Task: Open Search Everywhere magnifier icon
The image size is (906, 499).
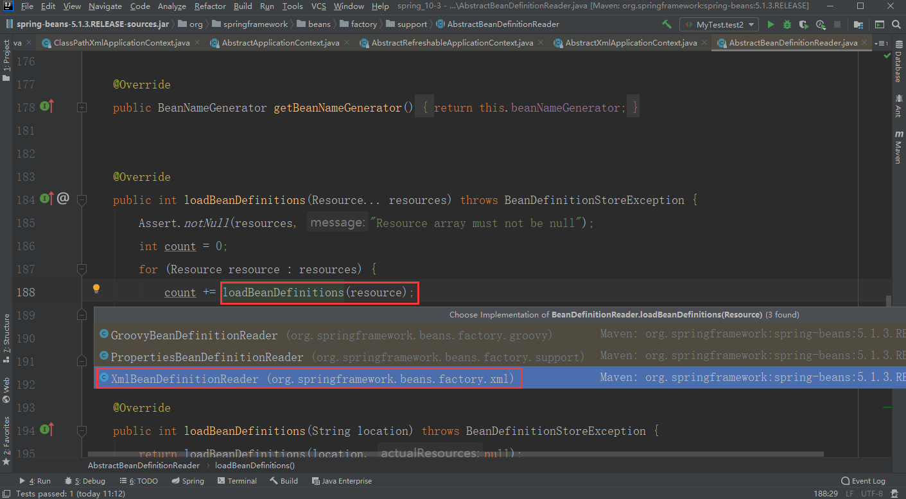Action: coord(897,24)
